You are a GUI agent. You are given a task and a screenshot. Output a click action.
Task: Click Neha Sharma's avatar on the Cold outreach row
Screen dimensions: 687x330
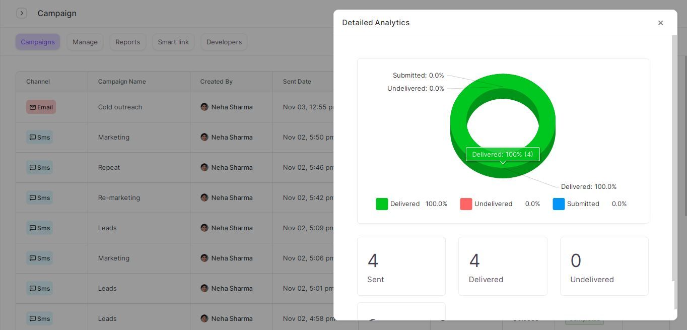click(204, 107)
